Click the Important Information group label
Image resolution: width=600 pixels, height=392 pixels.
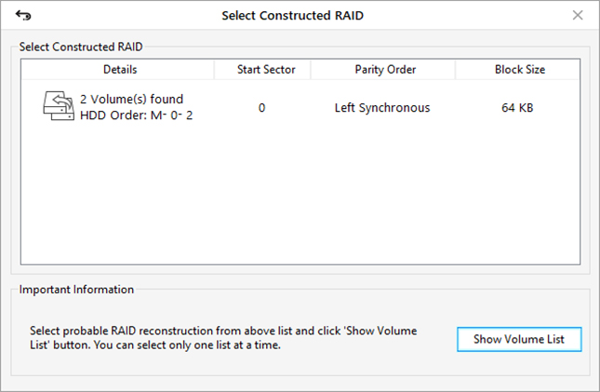click(76, 290)
